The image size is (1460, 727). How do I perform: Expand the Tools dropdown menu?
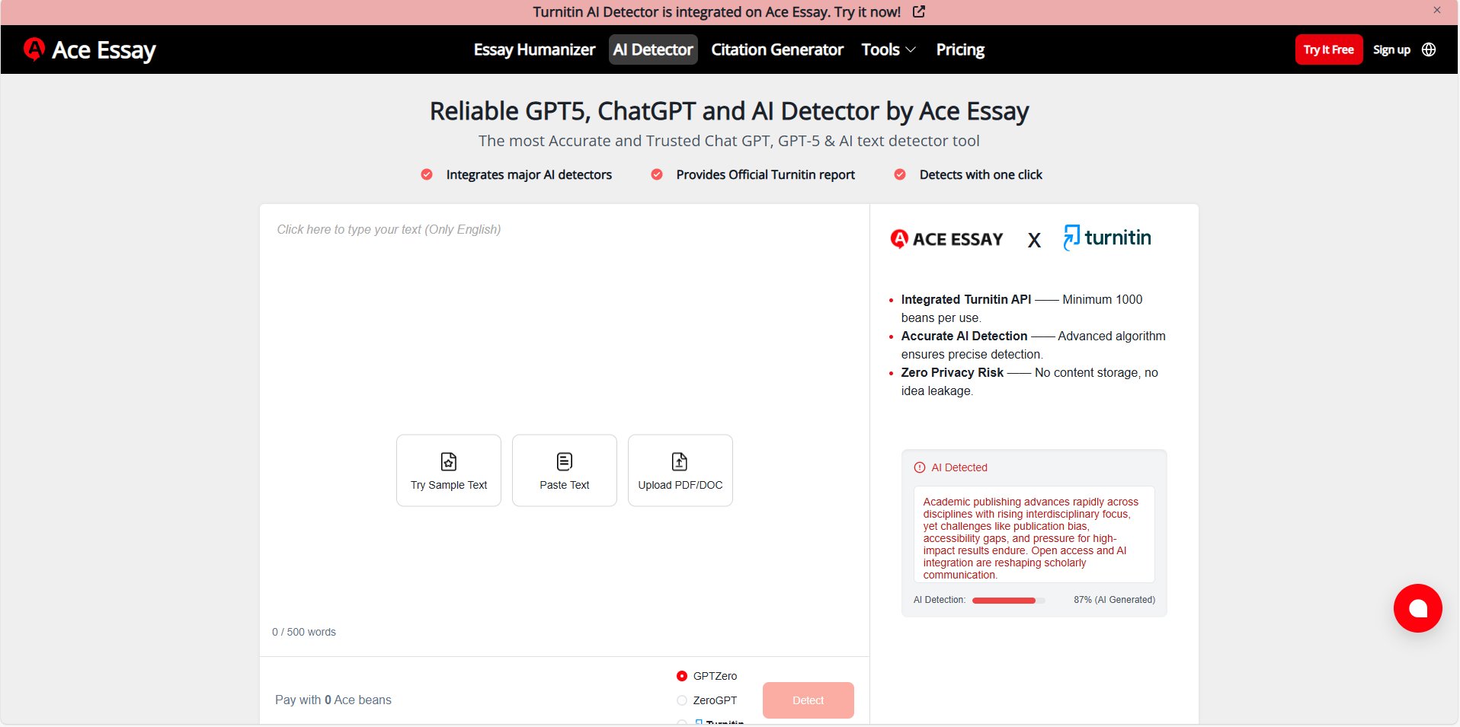(x=888, y=49)
